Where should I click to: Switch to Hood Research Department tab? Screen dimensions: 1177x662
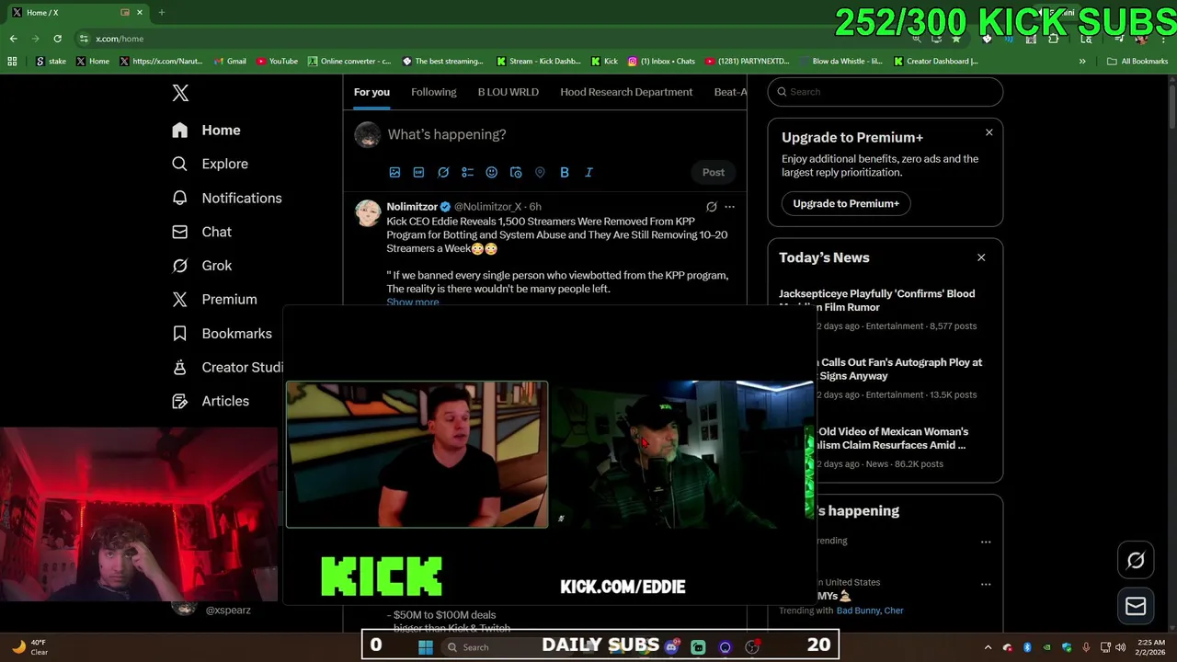coord(626,92)
